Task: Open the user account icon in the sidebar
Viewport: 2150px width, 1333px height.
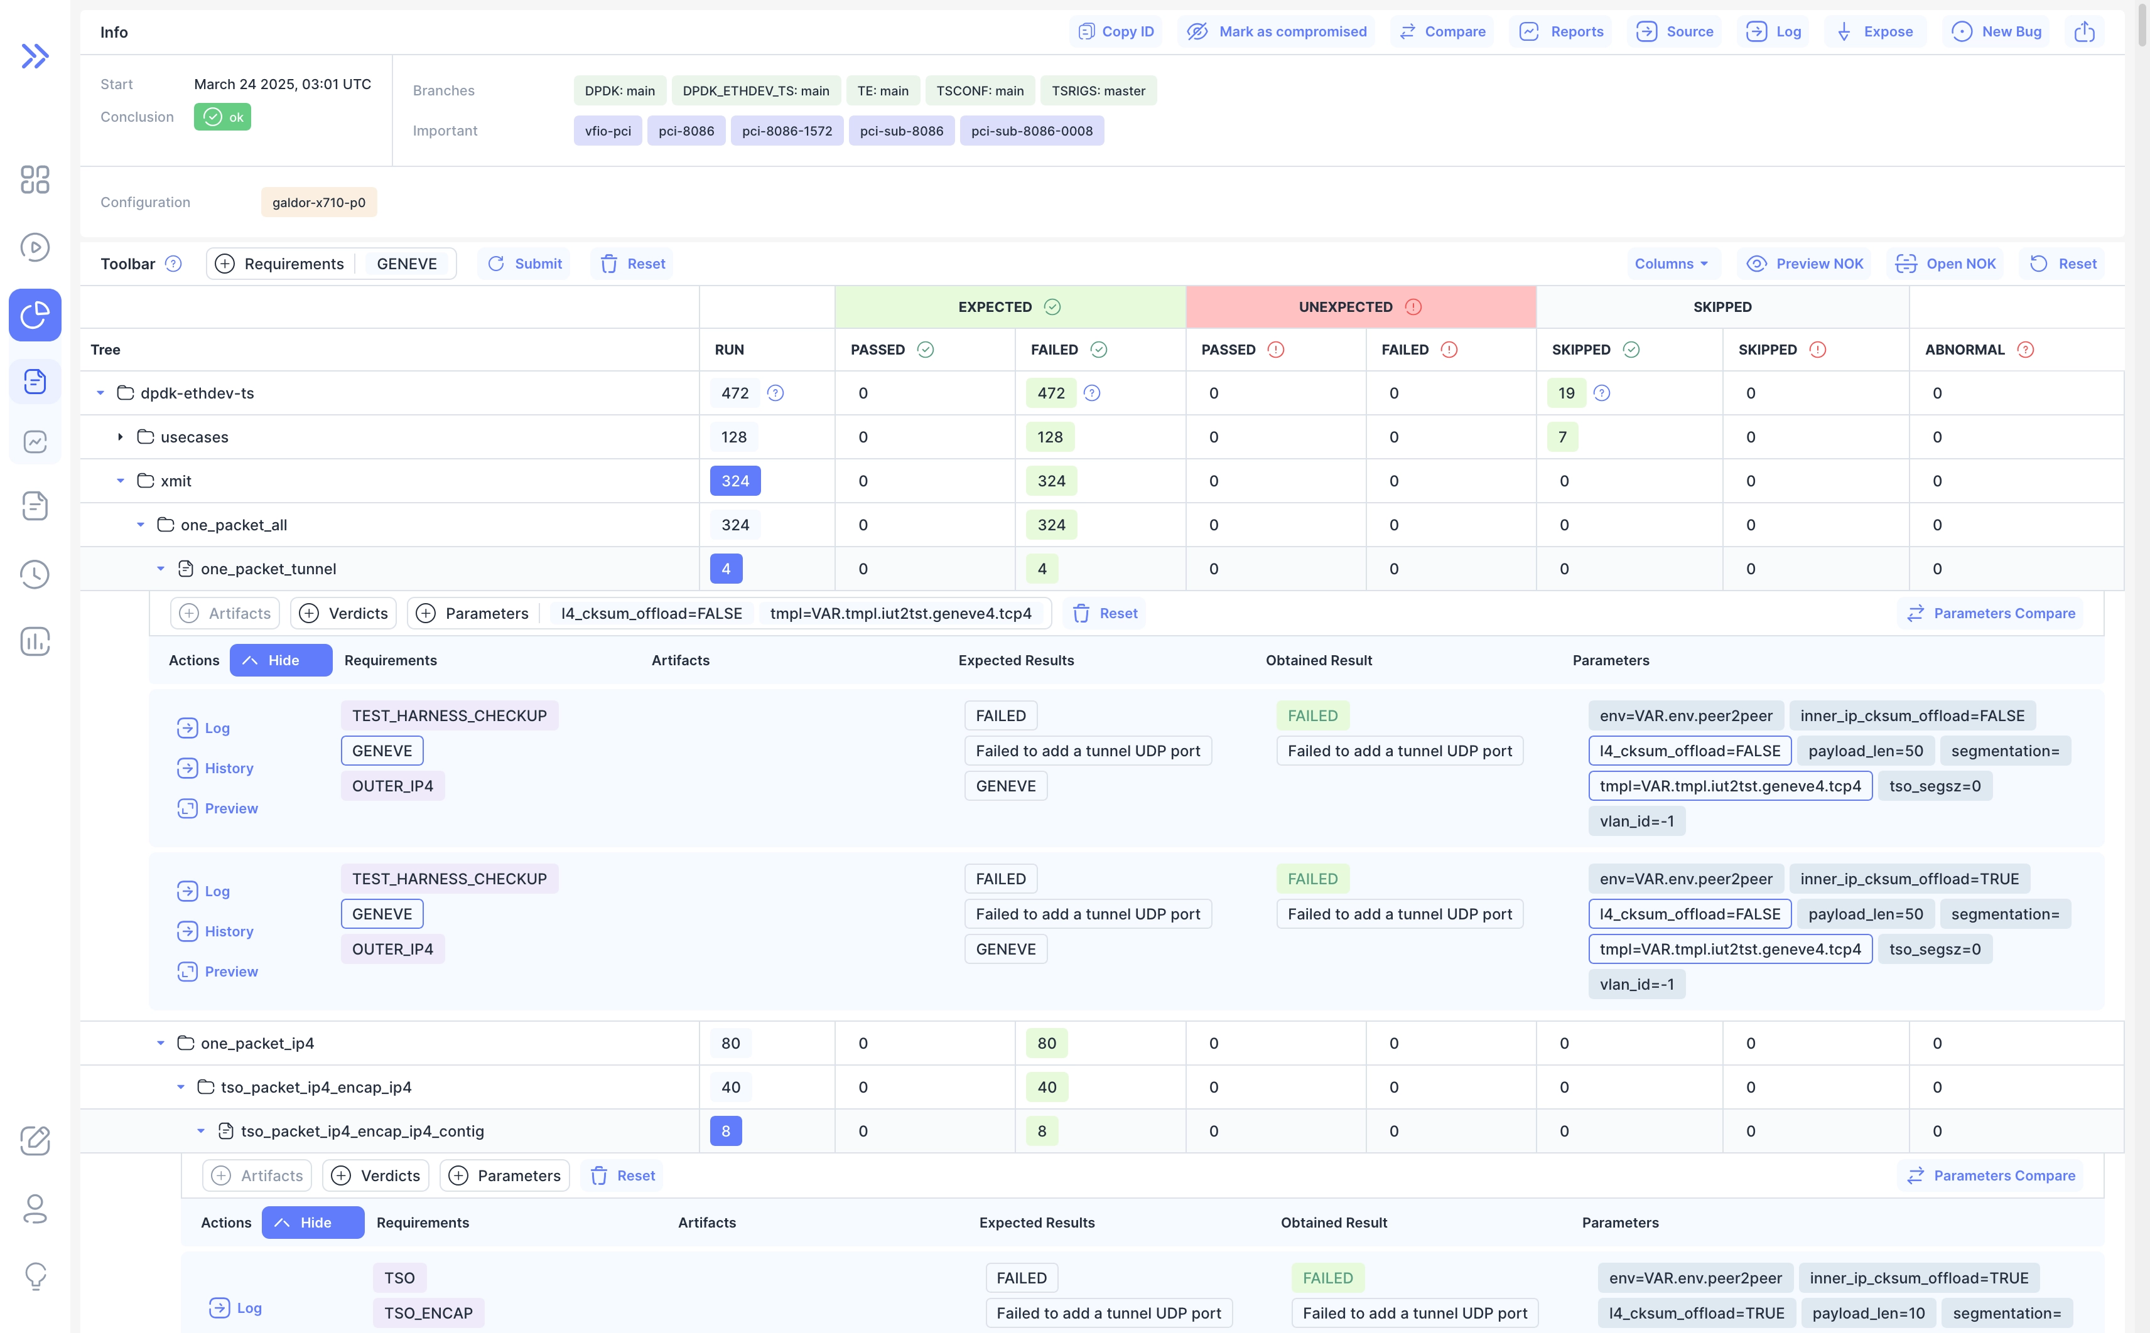Action: 35,1209
